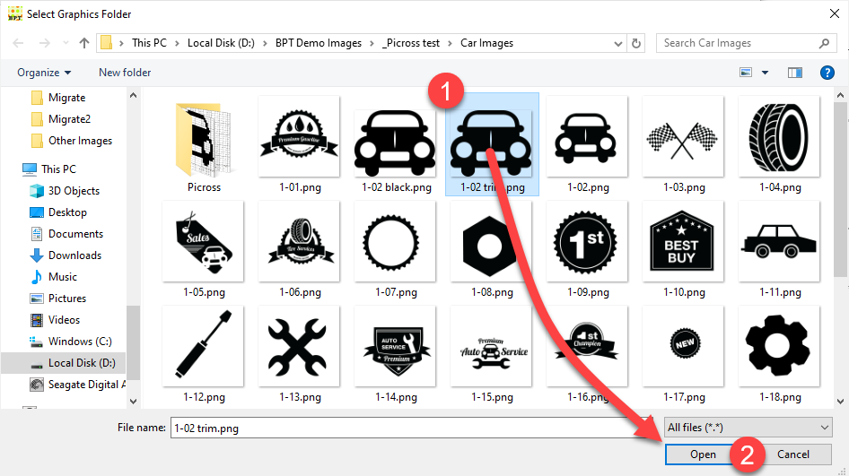Click the Refresh button in address bar
Image resolution: width=849 pixels, height=476 pixels.
click(636, 43)
